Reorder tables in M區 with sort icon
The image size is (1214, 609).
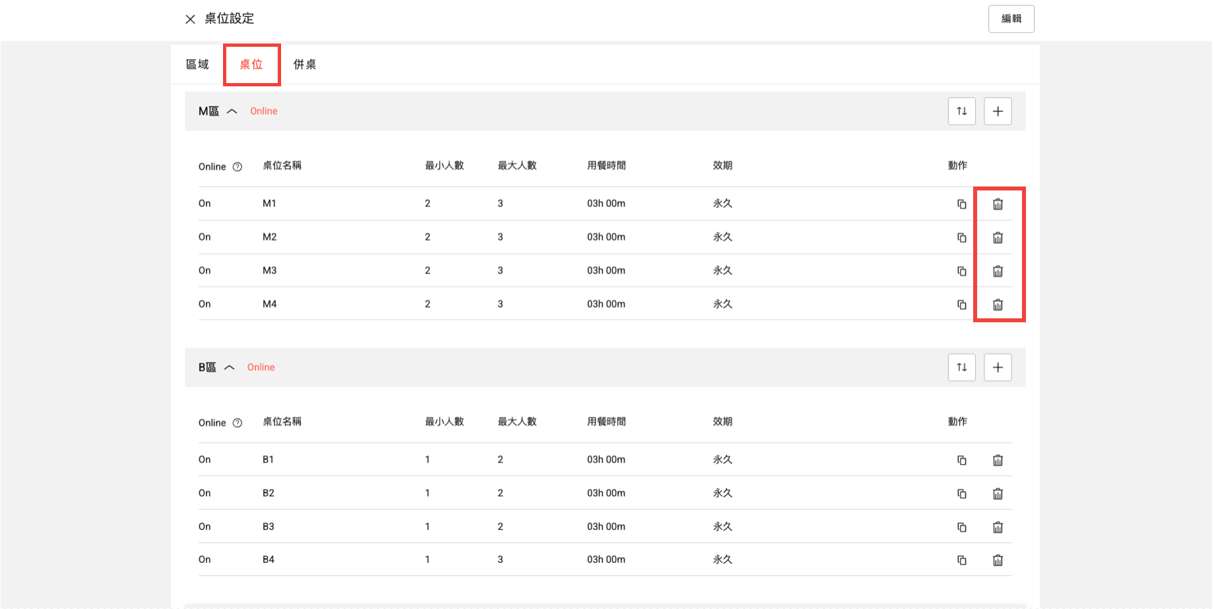(x=961, y=111)
